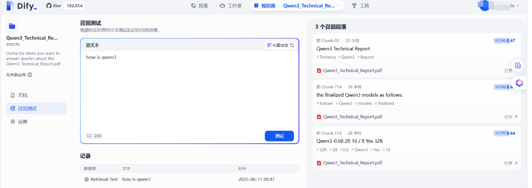Click the #models tag
The height and width of the screenshot is (188, 532).
tap(363, 103)
